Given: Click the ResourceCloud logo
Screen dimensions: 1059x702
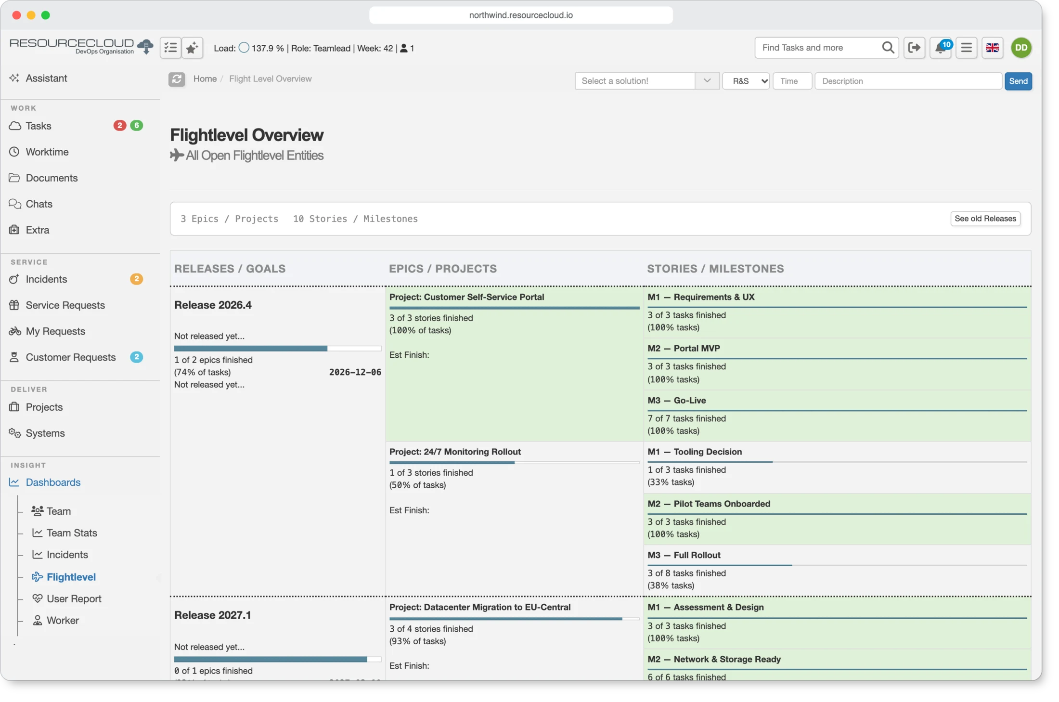Looking at the screenshot, I should (x=81, y=46).
